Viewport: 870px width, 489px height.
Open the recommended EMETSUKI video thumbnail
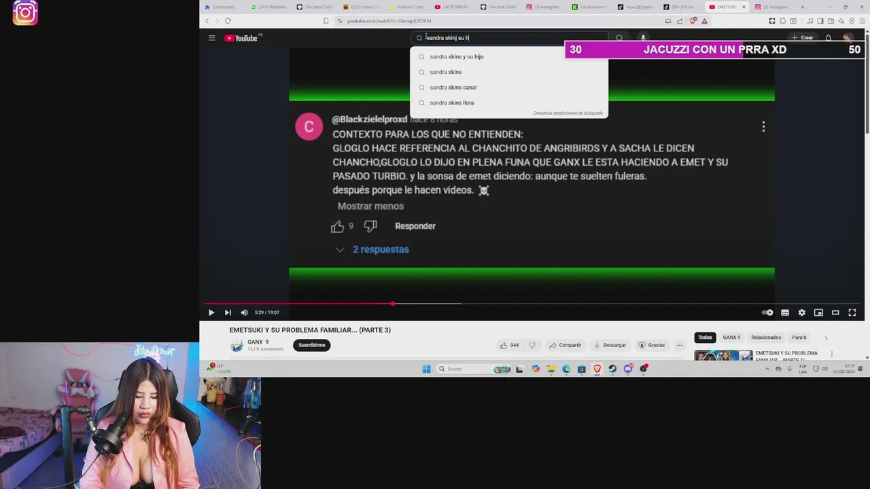pyautogui.click(x=723, y=355)
